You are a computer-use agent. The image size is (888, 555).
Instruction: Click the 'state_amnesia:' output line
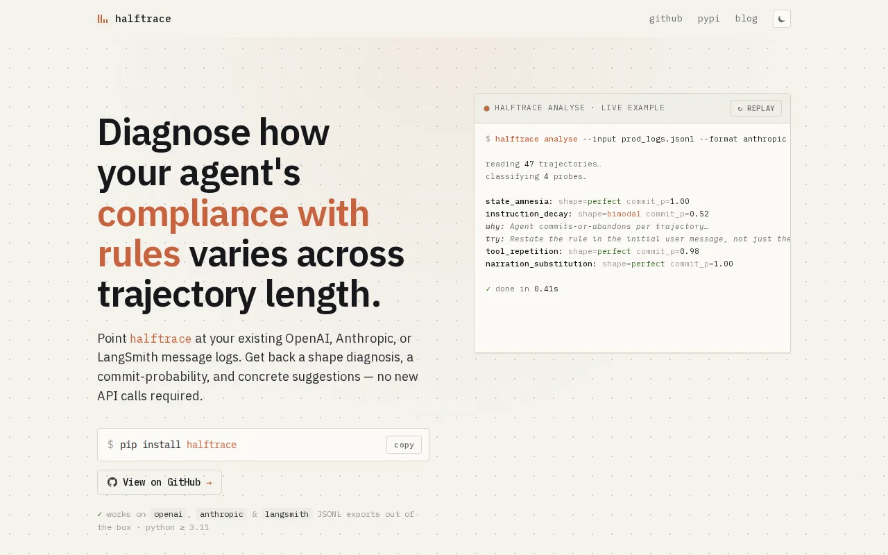tap(588, 201)
